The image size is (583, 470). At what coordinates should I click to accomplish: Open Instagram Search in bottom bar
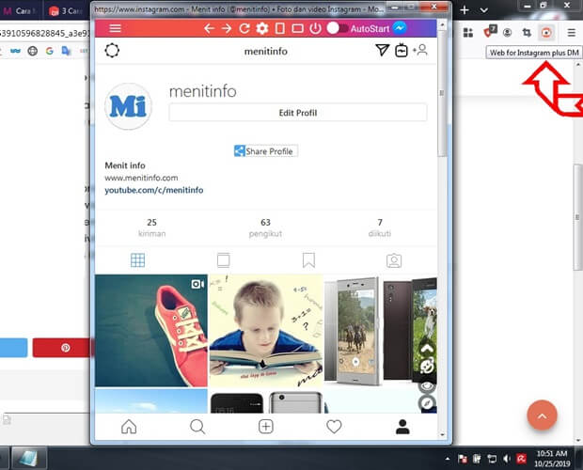(197, 427)
